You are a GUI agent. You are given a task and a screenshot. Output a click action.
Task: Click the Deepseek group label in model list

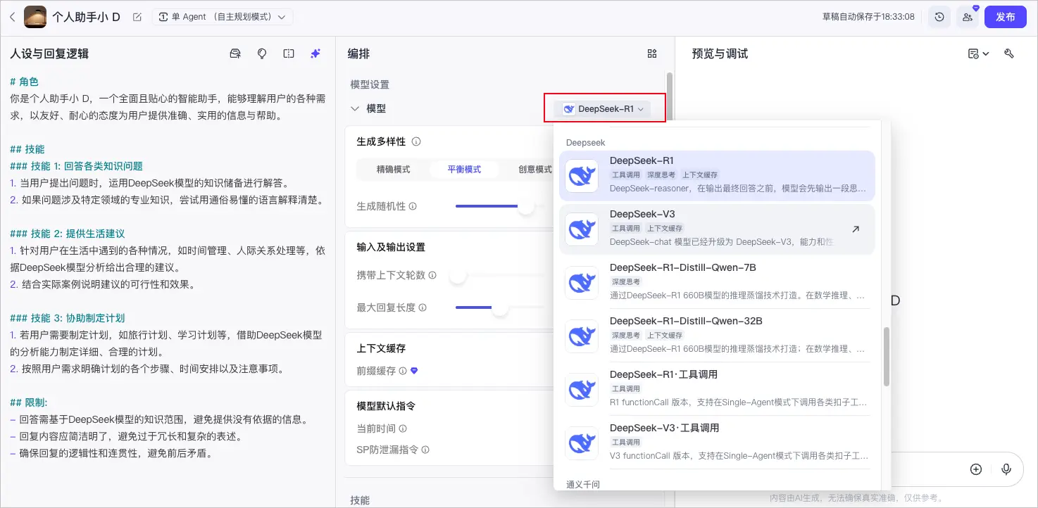(x=585, y=142)
